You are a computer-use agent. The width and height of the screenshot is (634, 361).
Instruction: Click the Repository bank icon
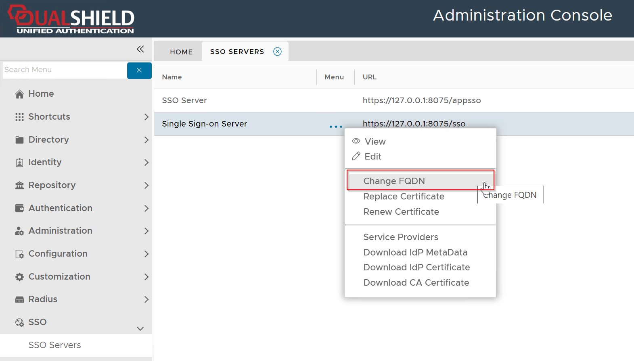pos(19,185)
